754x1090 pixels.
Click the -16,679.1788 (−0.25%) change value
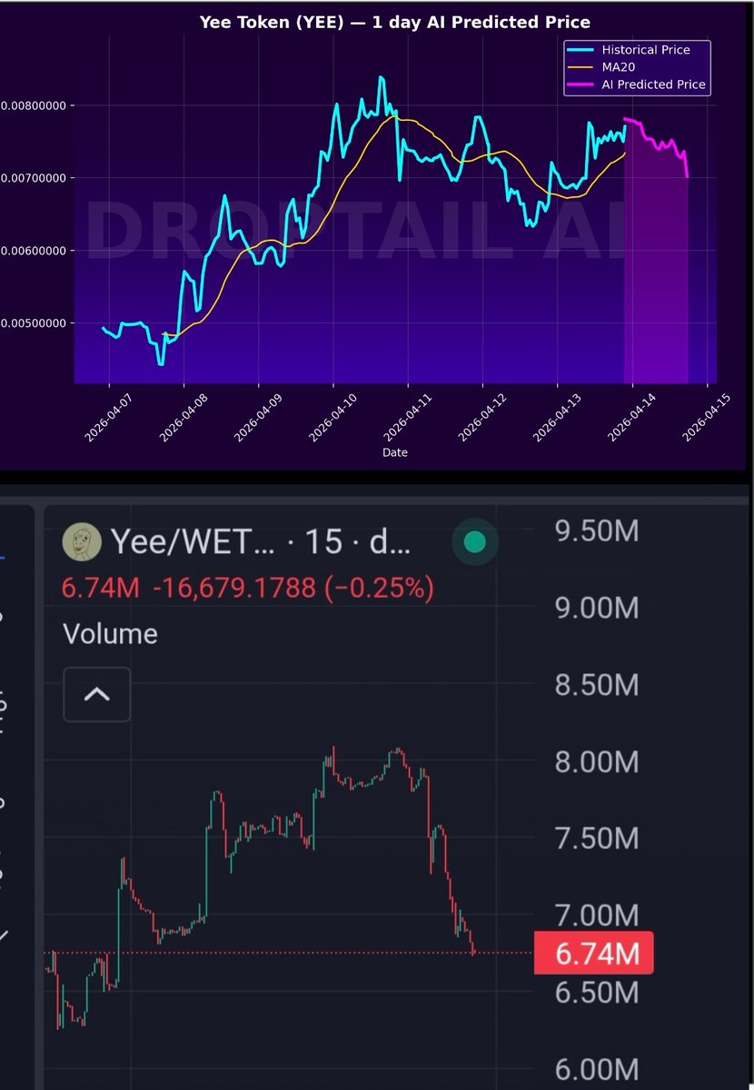293,588
